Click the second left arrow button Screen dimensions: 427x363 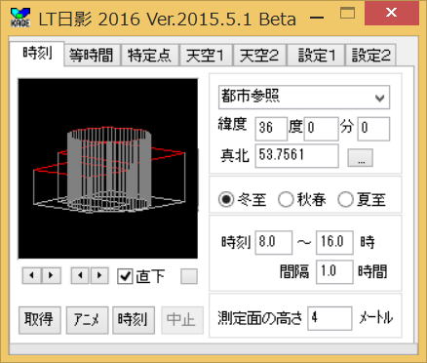pos(80,275)
